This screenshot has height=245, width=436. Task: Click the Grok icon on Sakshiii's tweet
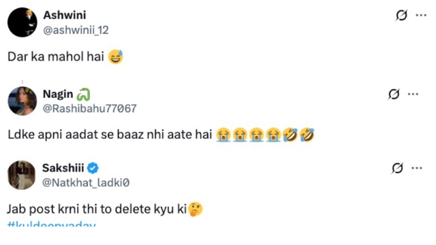[x=397, y=168]
